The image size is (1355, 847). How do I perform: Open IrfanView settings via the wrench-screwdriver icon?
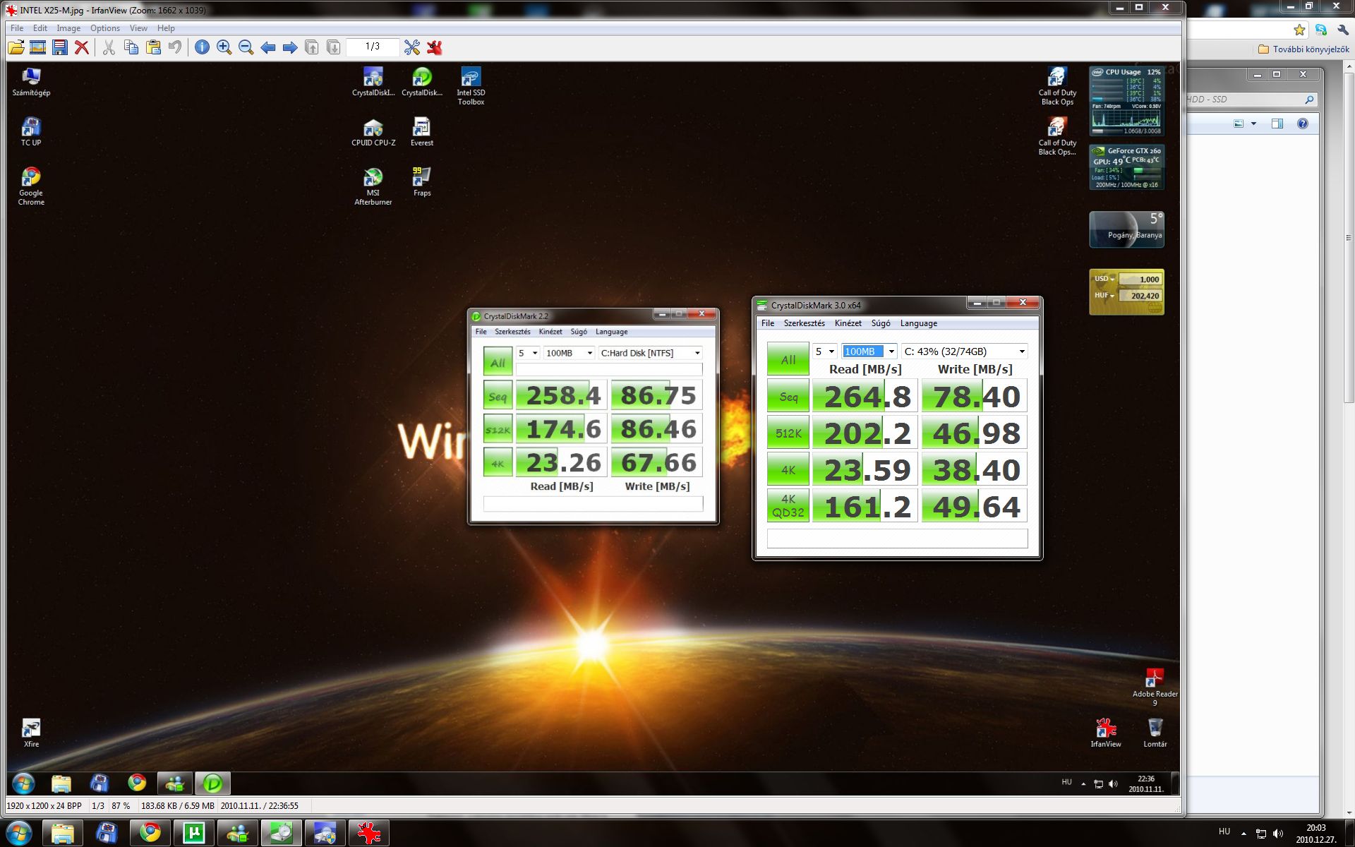coord(412,47)
